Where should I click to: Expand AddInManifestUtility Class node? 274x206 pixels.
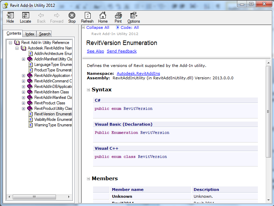click(x=23, y=59)
